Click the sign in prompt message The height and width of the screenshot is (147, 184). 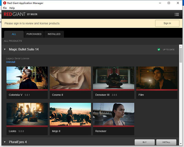(x=32, y=24)
